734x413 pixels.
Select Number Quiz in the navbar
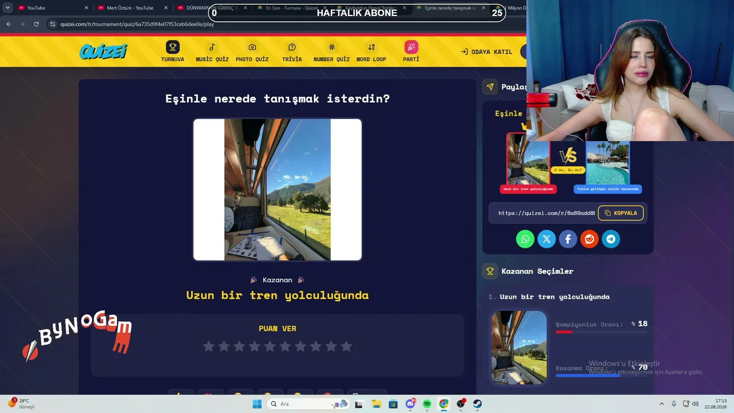(331, 52)
